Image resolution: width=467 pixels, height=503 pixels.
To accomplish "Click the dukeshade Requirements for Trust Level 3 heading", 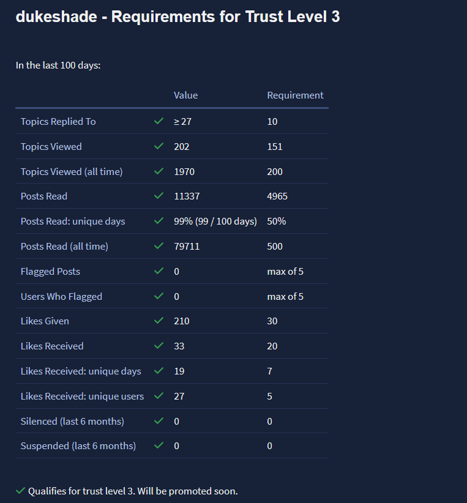I will pos(177,17).
